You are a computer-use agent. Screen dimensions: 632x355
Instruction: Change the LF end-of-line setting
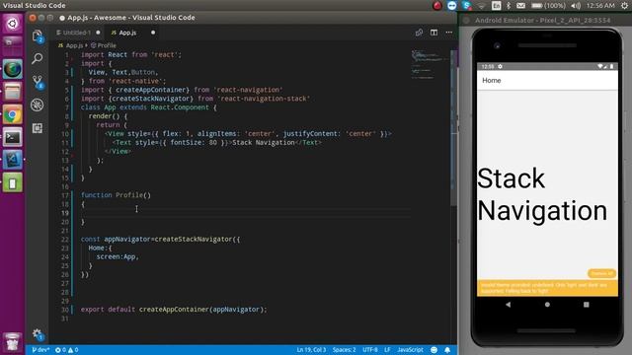tap(387, 350)
